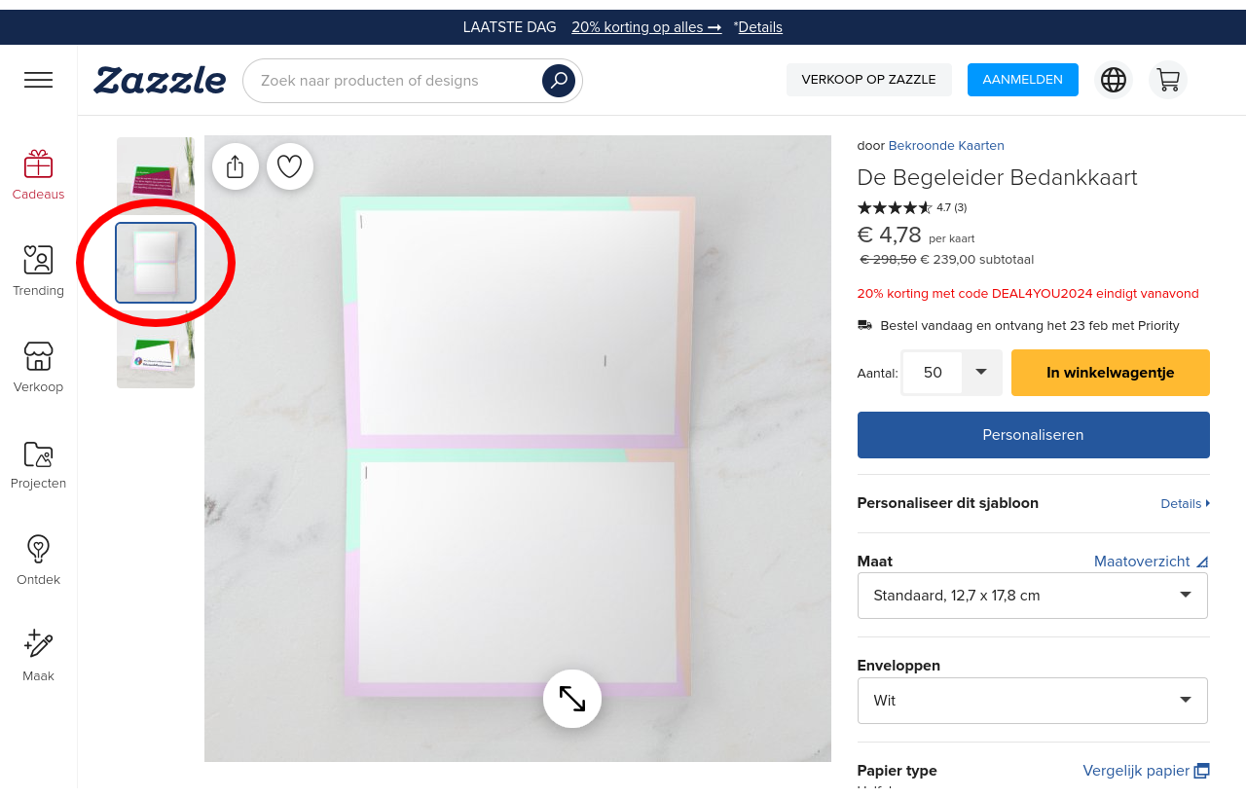Screen dimensions: 1246x798
Task: Open Bekroonde Kaarten designer link
Action: tap(946, 146)
